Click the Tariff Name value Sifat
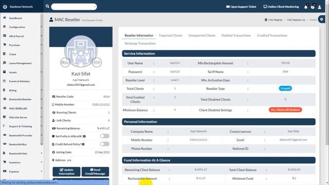The image size is (329, 185). 285,72
